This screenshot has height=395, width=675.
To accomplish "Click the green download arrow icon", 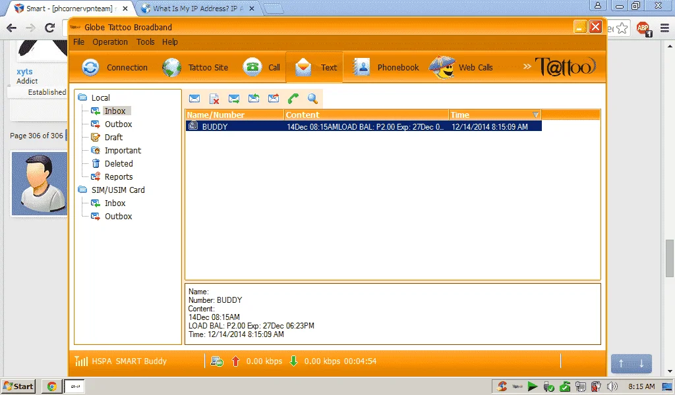I will (x=293, y=361).
